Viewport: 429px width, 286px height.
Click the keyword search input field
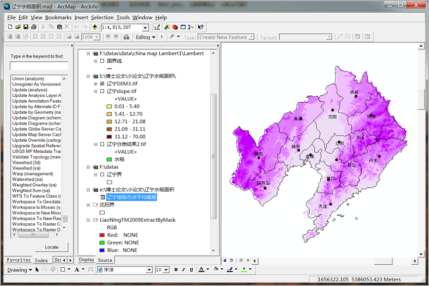click(39, 66)
